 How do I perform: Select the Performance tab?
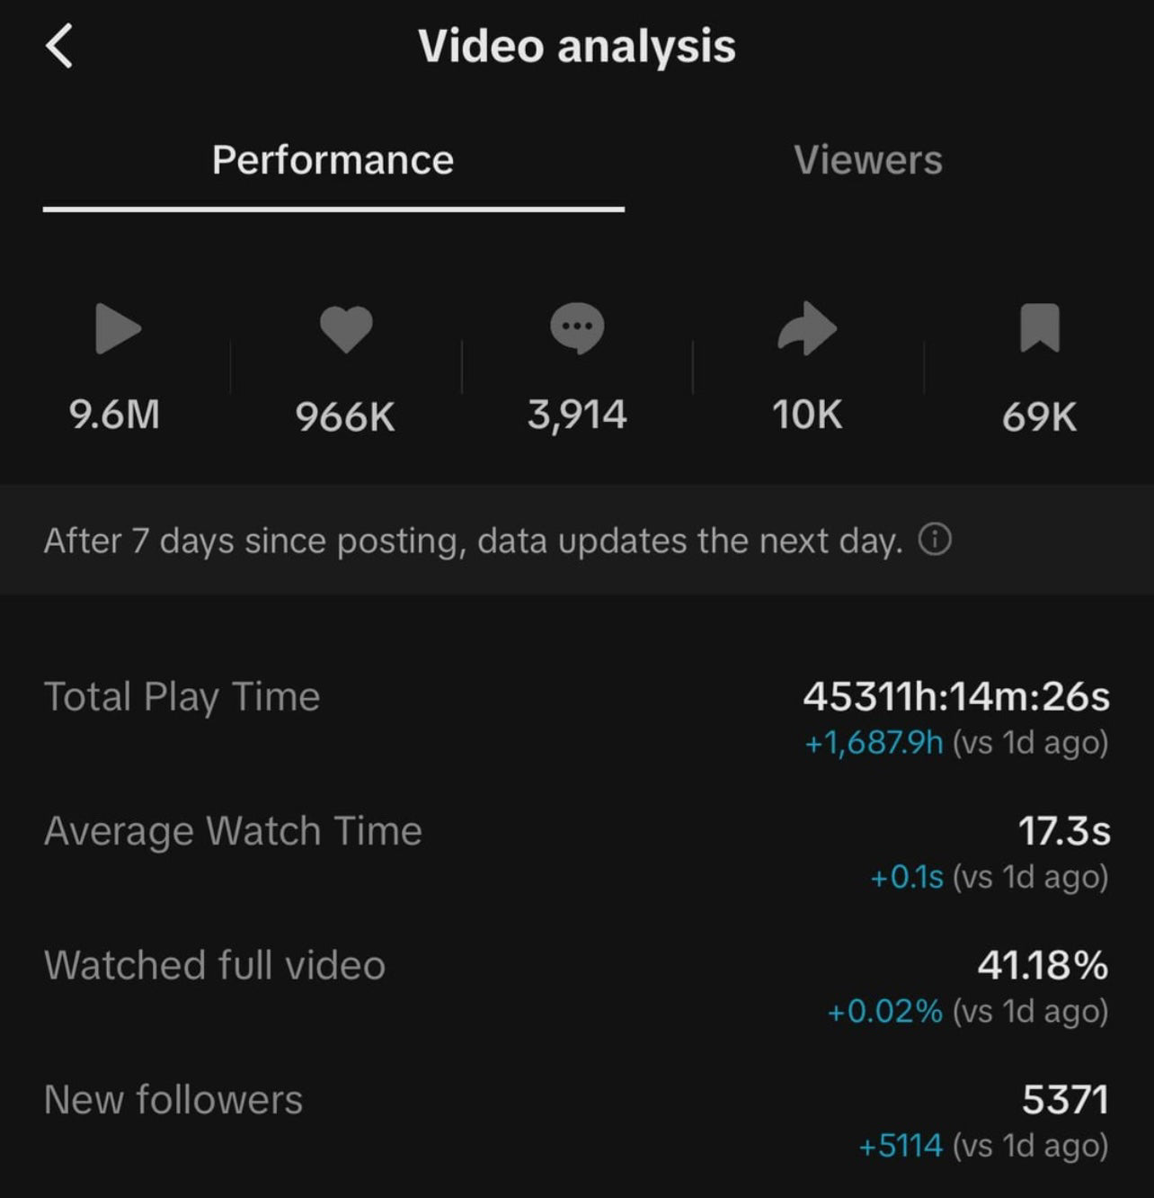333,160
